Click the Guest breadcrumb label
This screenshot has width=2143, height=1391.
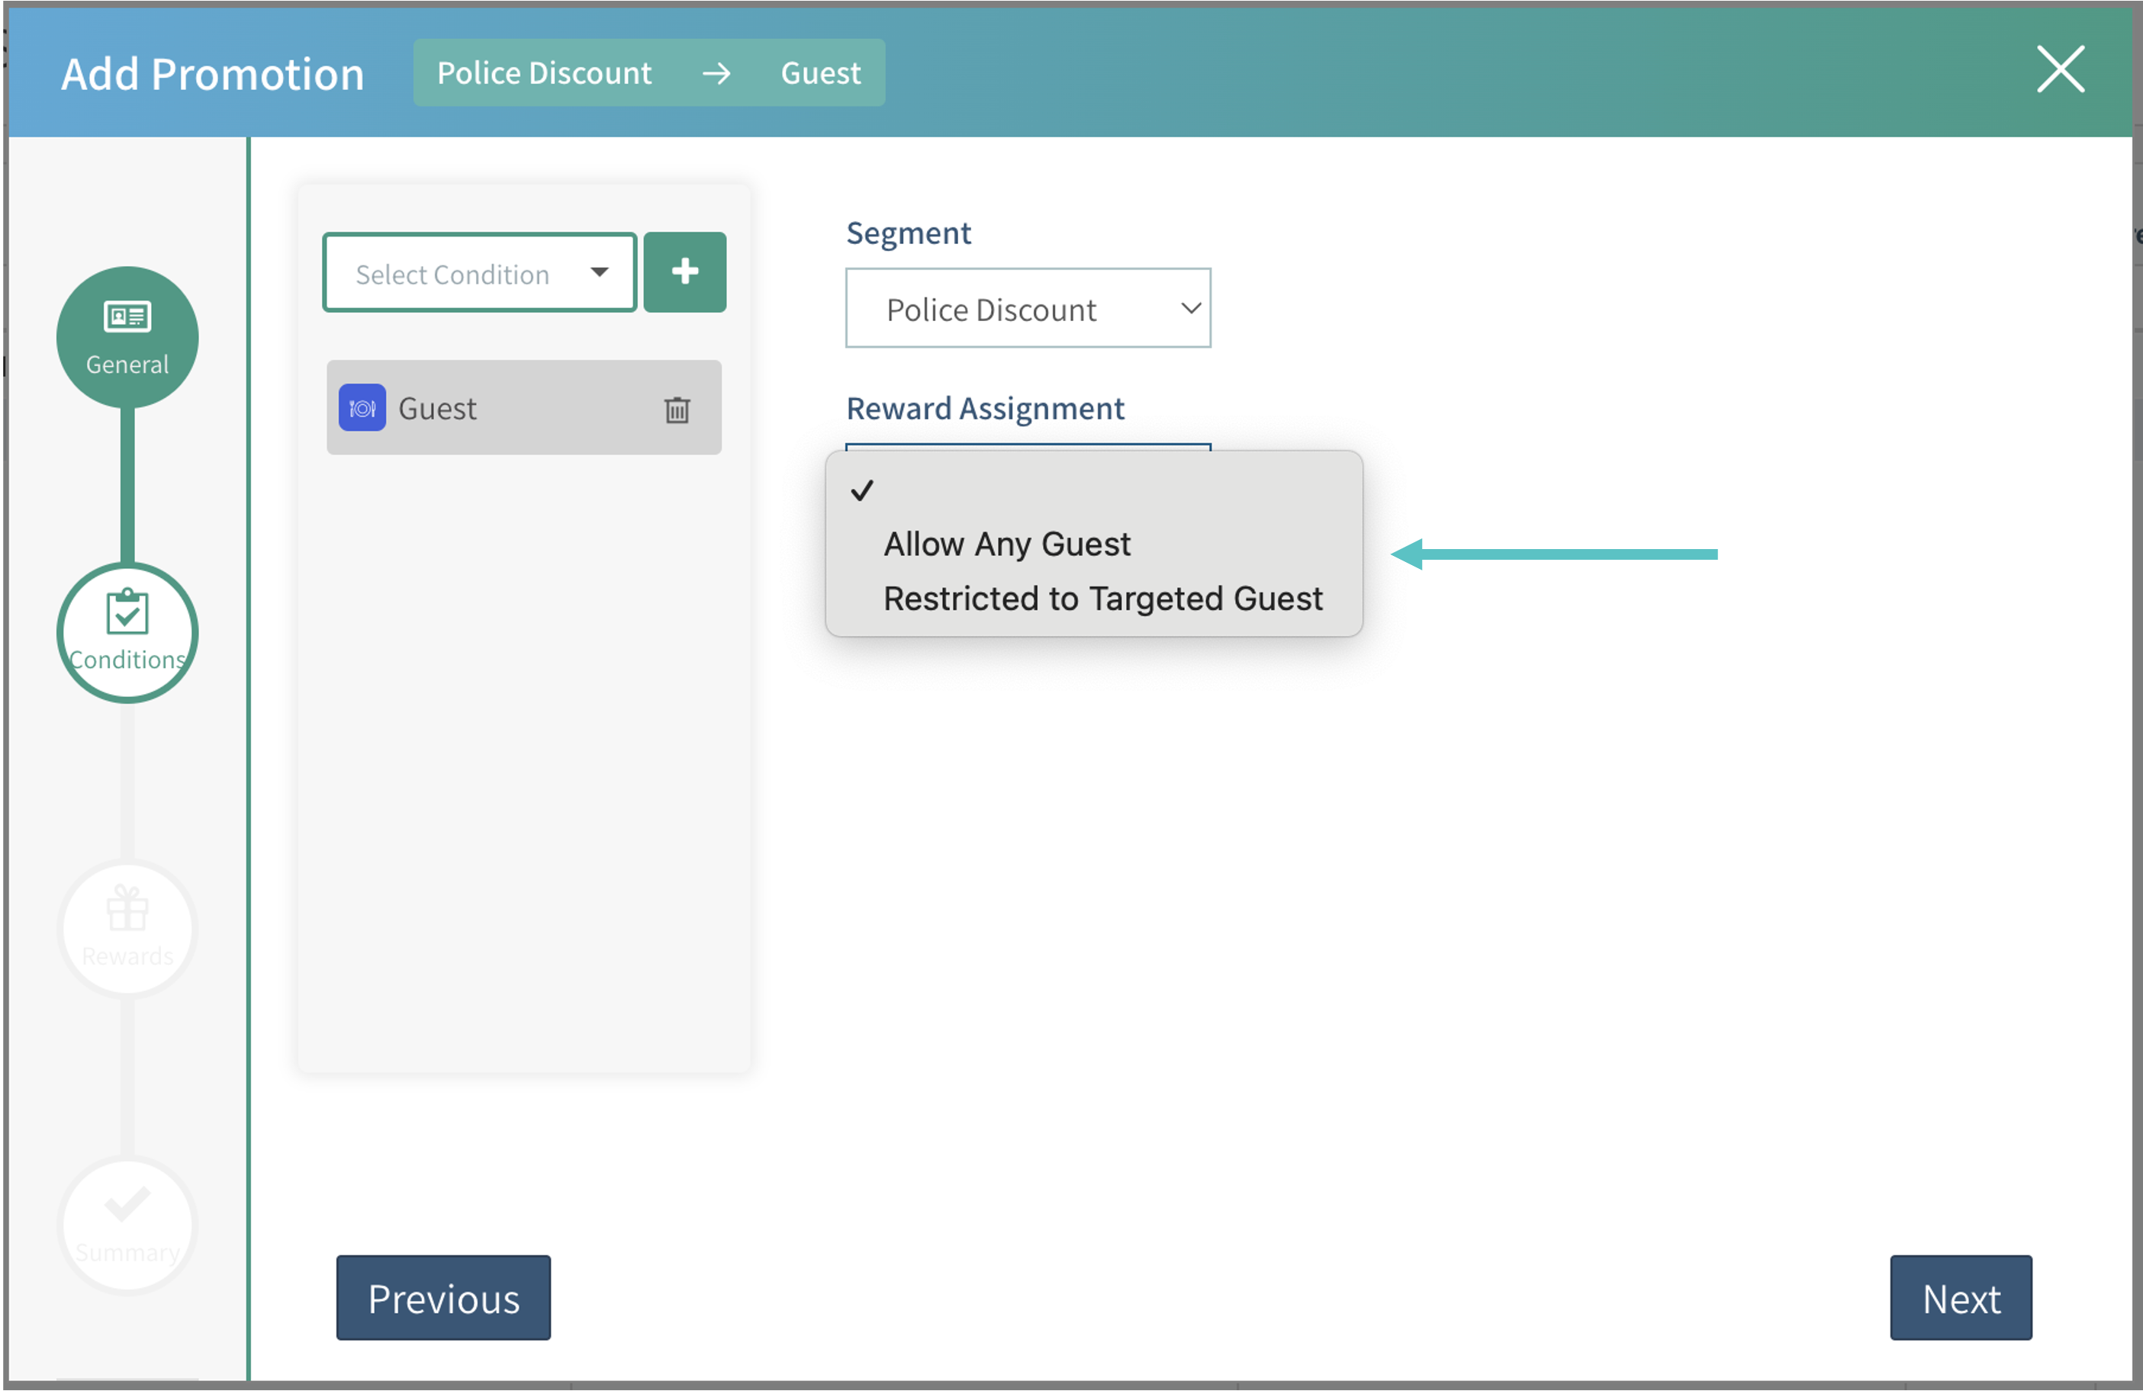(x=820, y=73)
